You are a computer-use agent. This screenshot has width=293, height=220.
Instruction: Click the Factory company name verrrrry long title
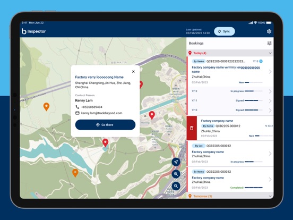pyautogui.click(x=226, y=70)
